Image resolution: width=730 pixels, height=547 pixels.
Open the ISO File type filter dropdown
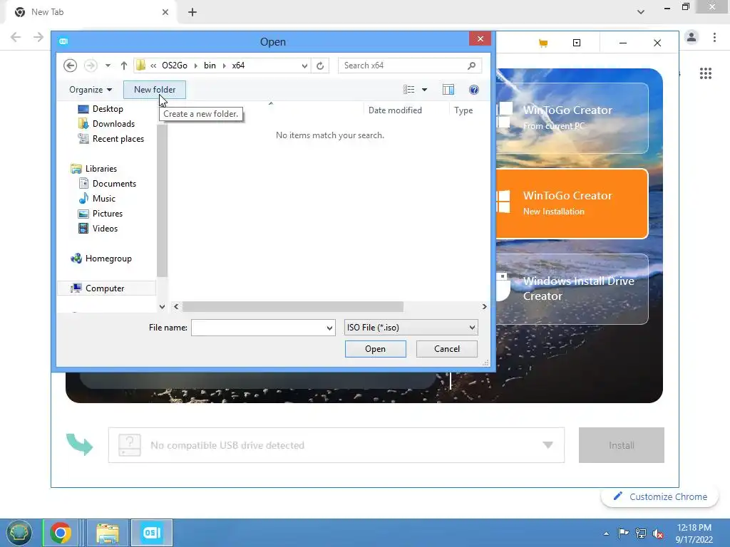pos(411,328)
